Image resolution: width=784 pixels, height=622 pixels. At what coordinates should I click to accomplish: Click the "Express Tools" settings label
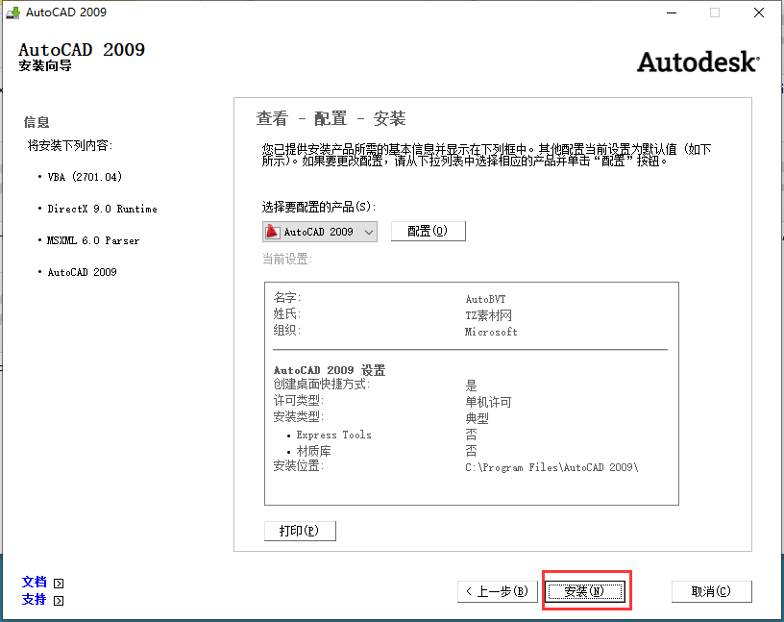pos(333,435)
